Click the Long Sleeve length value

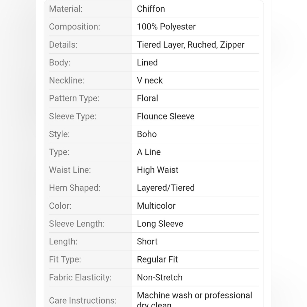160,223
